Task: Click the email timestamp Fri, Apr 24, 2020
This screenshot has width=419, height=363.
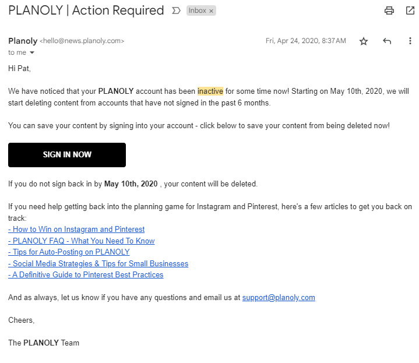Action: click(x=305, y=41)
